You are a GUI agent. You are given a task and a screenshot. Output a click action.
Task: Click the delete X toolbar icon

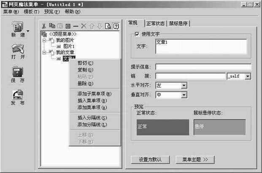click(84, 26)
